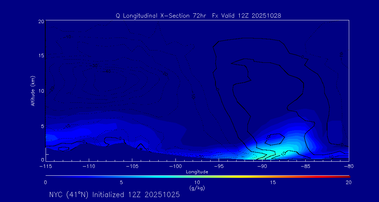
Task: Click the 15 km altitude tick label
Action: click(x=41, y=56)
